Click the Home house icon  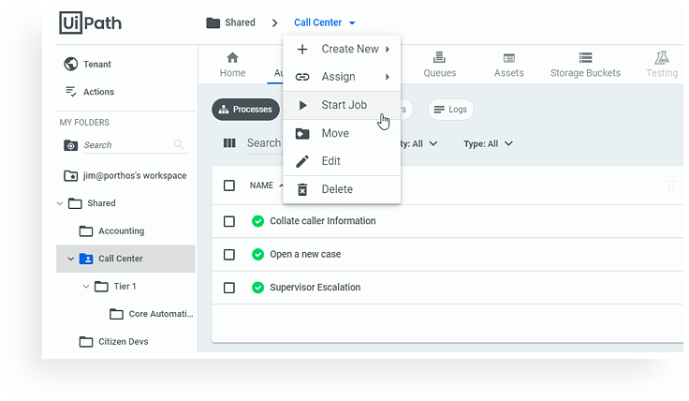232,57
